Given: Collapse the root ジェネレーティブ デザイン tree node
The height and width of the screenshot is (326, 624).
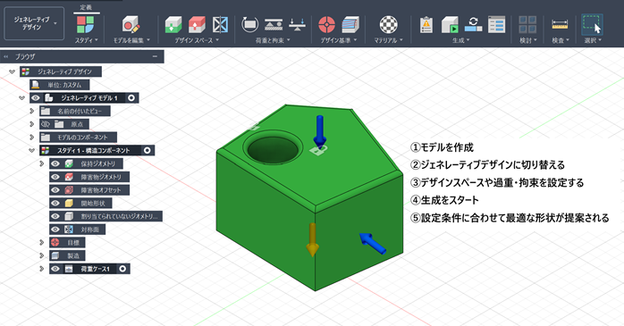Looking at the screenshot, I should [x=12, y=71].
